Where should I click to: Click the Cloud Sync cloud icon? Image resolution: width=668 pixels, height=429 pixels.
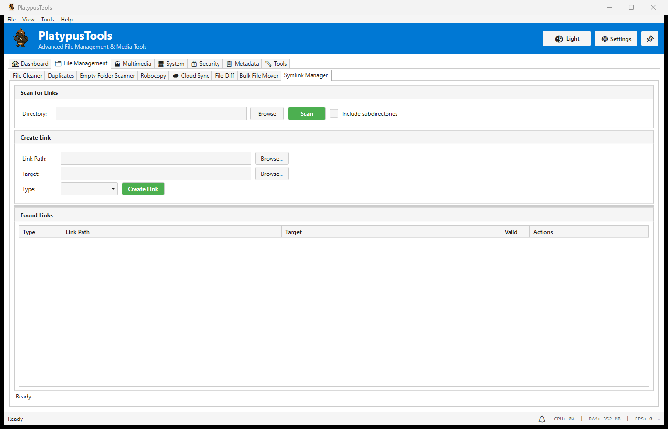click(176, 75)
